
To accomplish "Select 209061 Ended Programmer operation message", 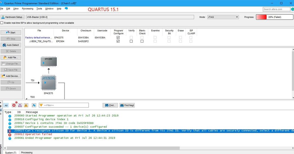I will click(64, 138).
